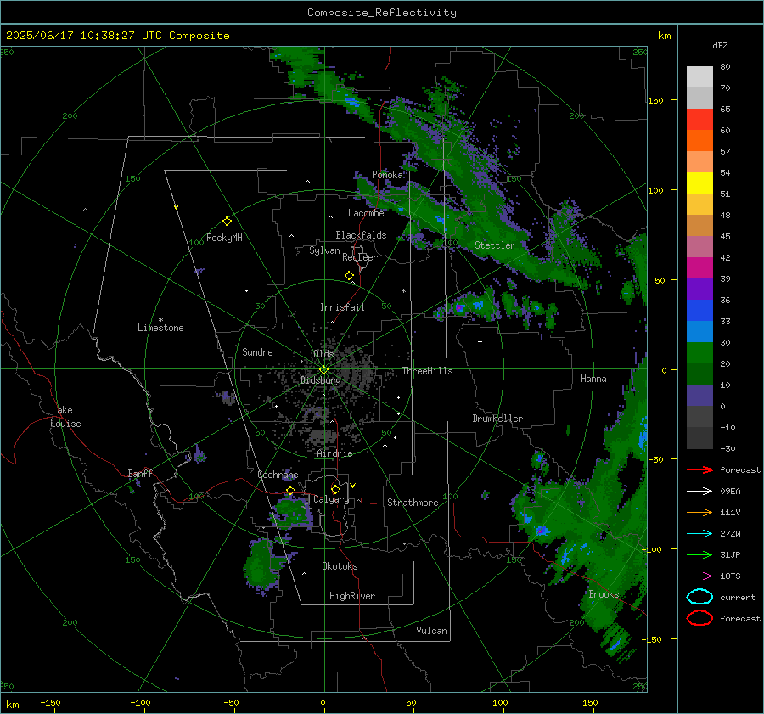Click the red forecast ellipse in legend
The image size is (764, 714).
pos(699,618)
